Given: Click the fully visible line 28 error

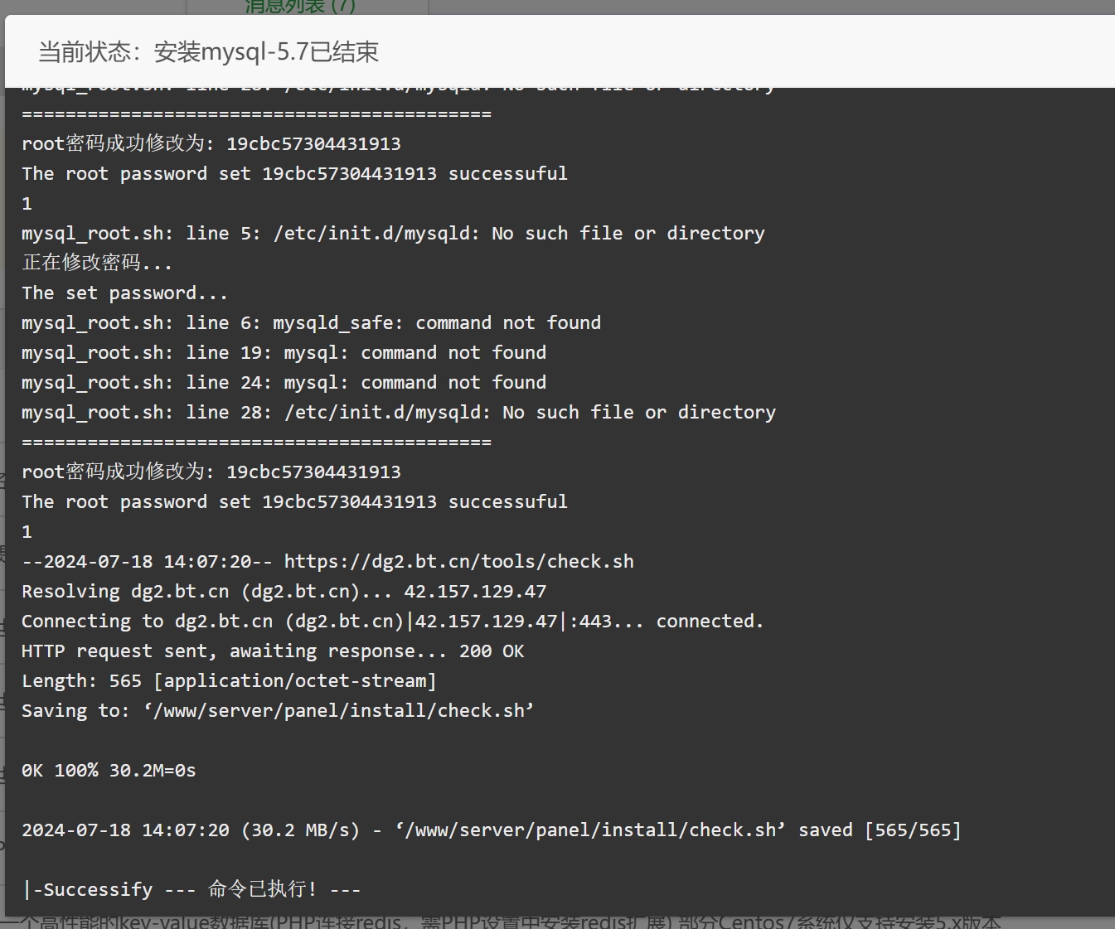Looking at the screenshot, I should [399, 413].
